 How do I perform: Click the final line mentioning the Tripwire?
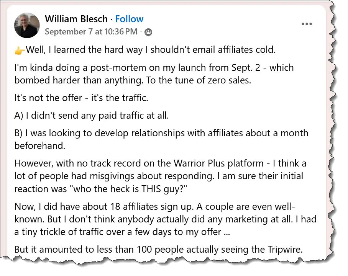pos(158,250)
